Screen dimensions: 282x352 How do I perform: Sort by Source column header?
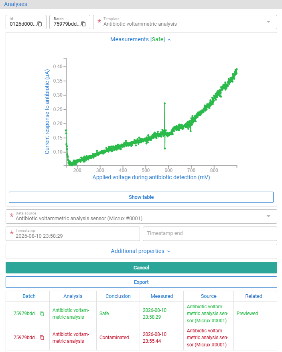(209, 296)
